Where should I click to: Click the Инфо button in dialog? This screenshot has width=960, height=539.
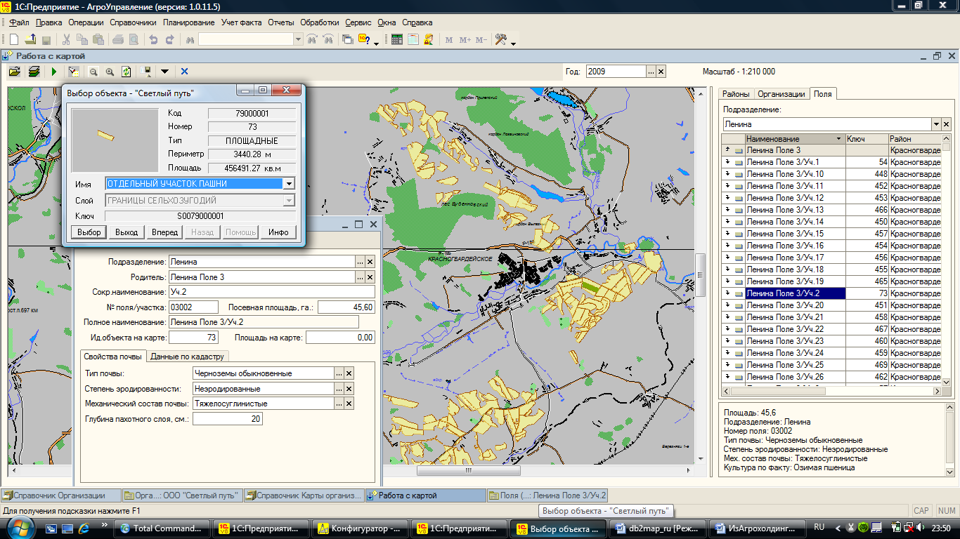[278, 232]
